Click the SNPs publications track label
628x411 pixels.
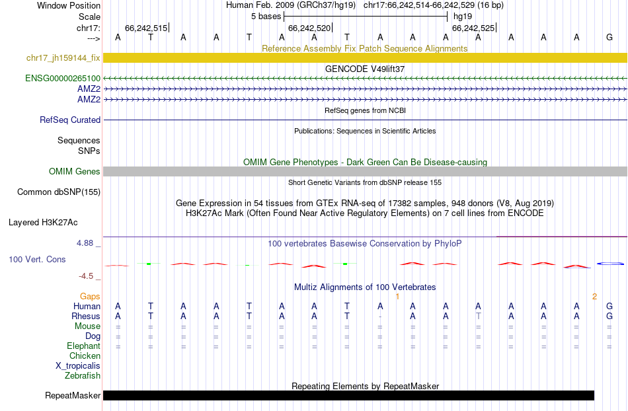pyautogui.click(x=89, y=151)
